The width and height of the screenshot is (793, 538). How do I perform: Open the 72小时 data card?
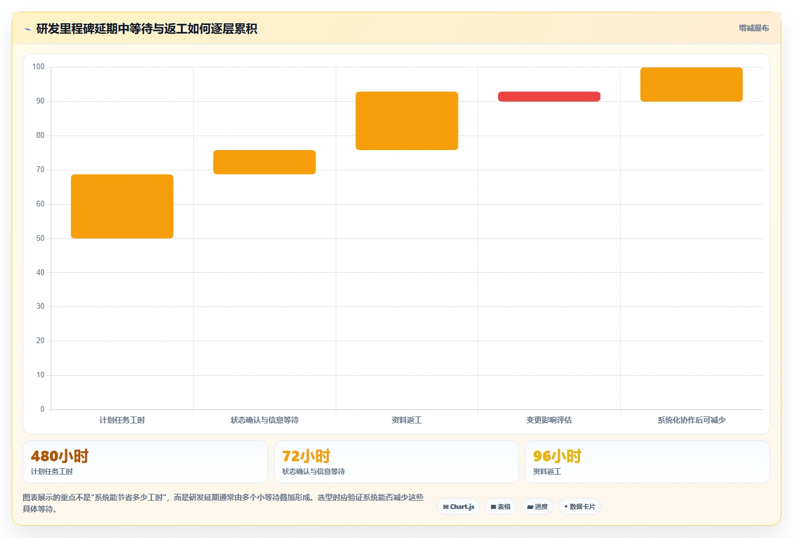click(x=396, y=462)
